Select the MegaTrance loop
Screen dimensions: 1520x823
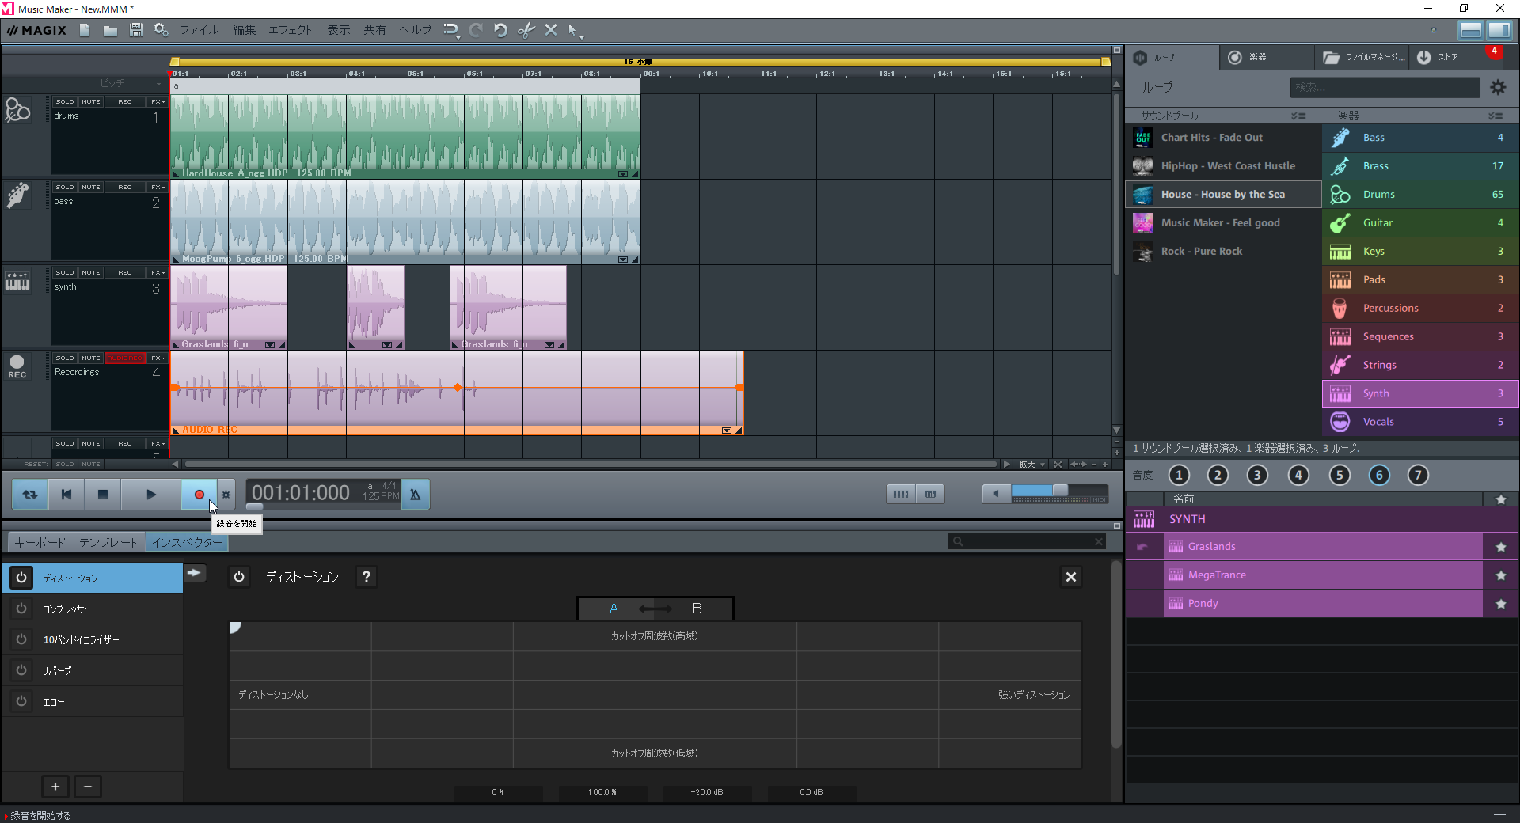pyautogui.click(x=1323, y=575)
